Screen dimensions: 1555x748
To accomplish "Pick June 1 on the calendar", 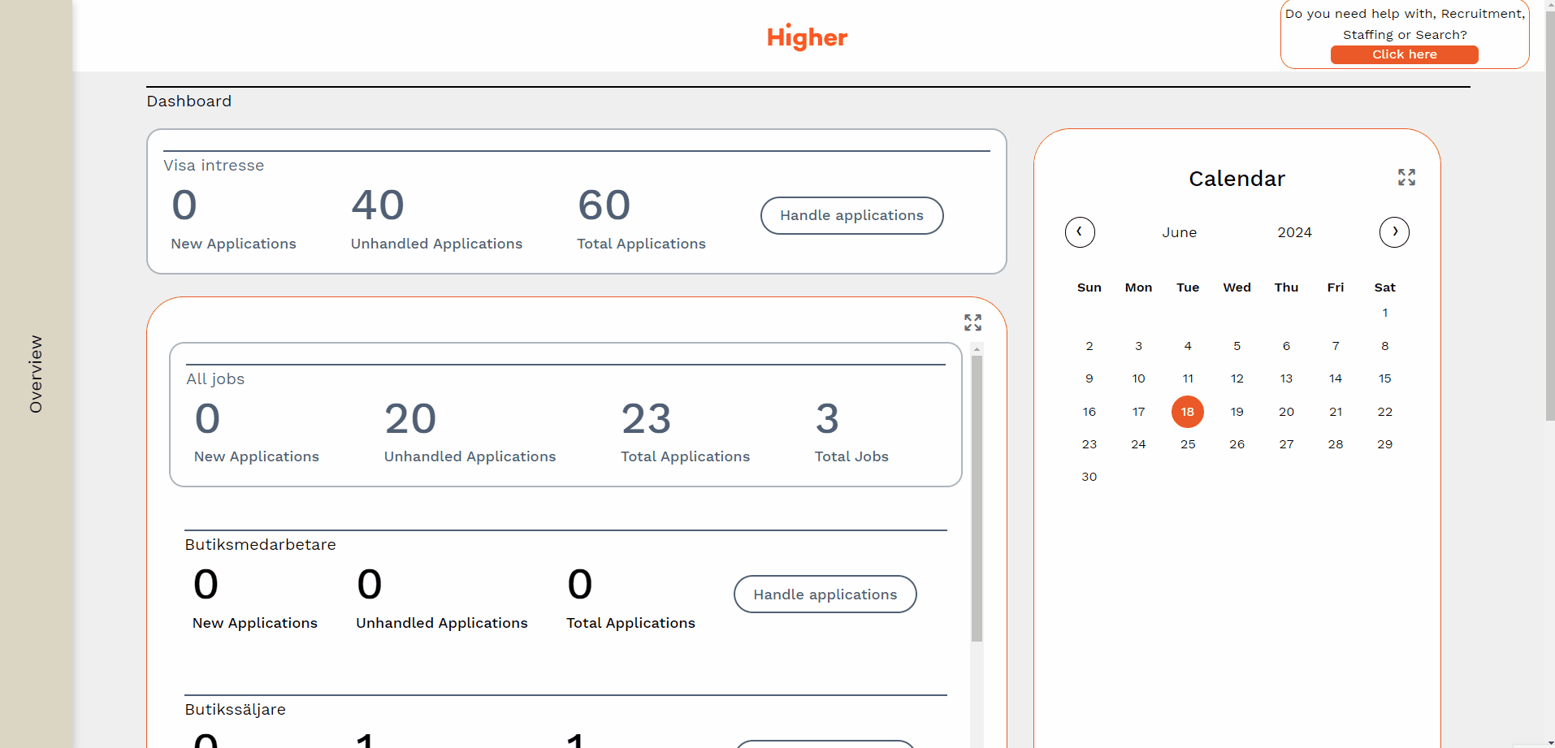I will click(x=1384, y=313).
